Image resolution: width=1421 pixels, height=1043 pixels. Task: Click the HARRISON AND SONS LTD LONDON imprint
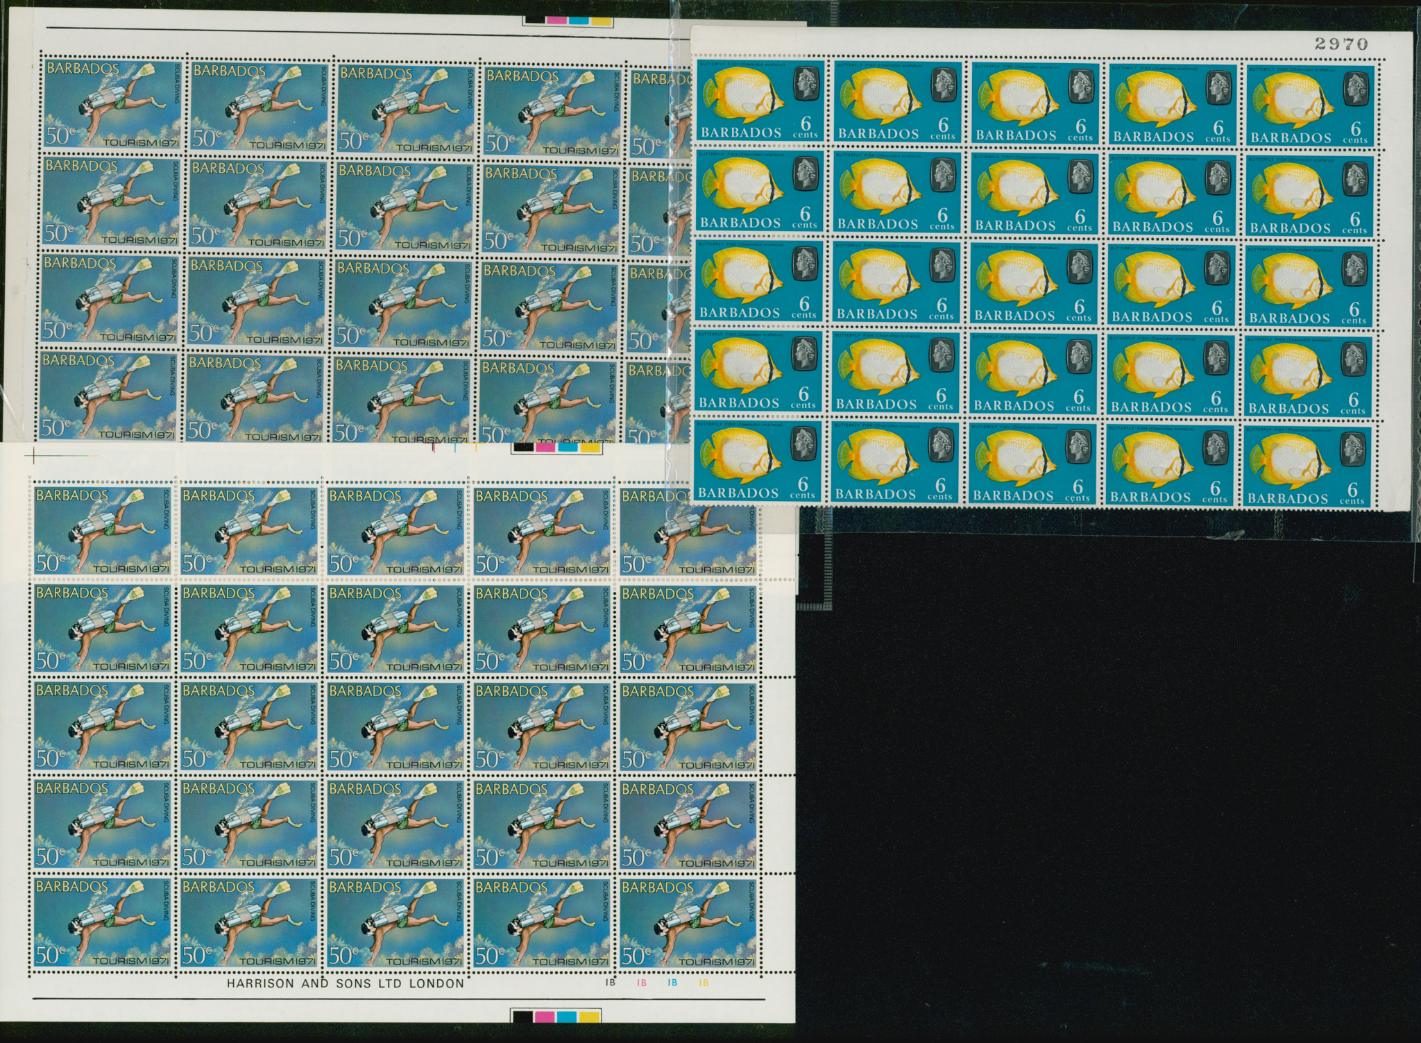(346, 983)
